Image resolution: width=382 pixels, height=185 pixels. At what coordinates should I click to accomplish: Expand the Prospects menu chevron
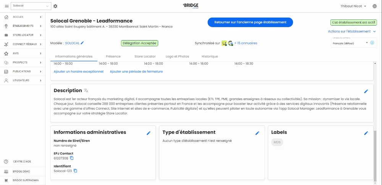[41, 62]
